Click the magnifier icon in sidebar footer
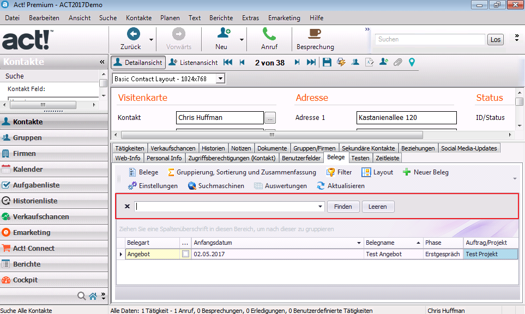525x314 pixels. [x=81, y=296]
